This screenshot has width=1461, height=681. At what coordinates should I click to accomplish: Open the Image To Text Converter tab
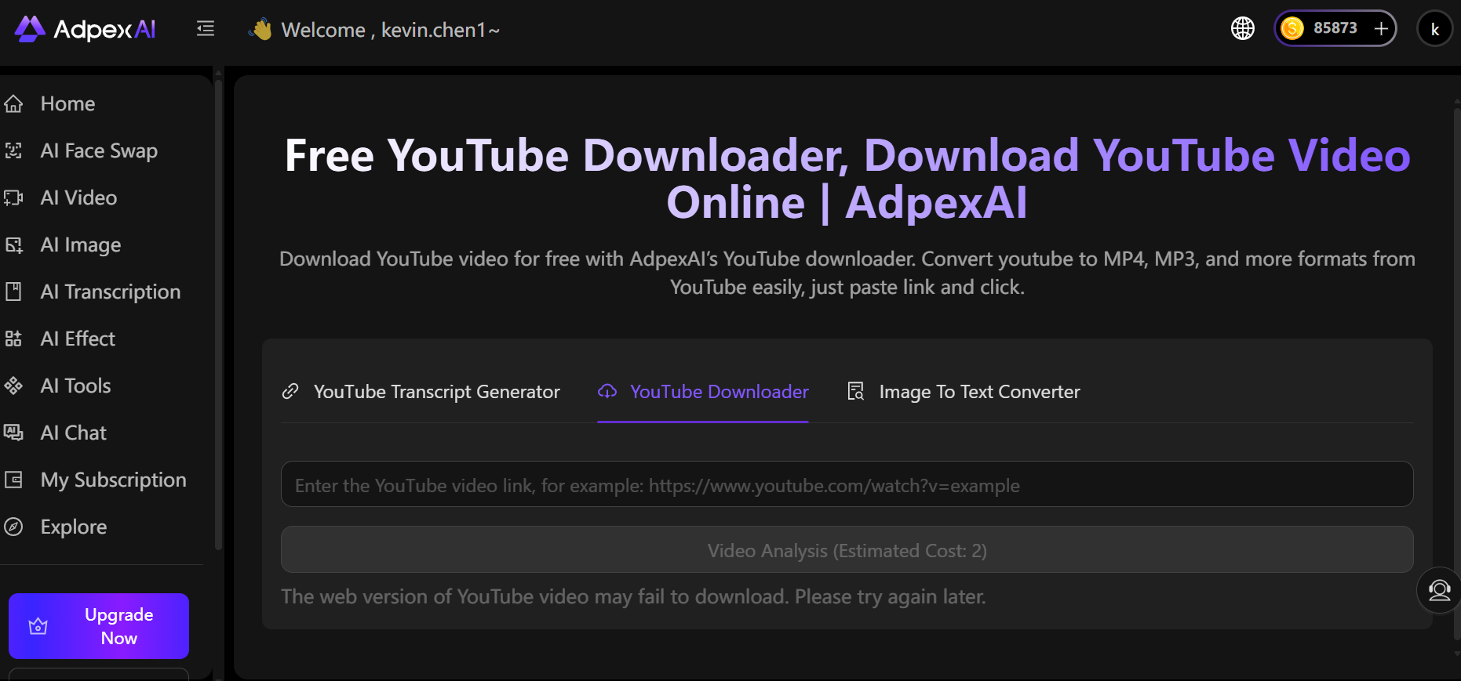pyautogui.click(x=964, y=391)
